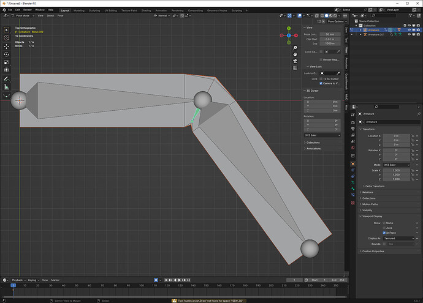423x303 pixels.
Task: Open the Object properties tab icon
Action: [x=353, y=164]
